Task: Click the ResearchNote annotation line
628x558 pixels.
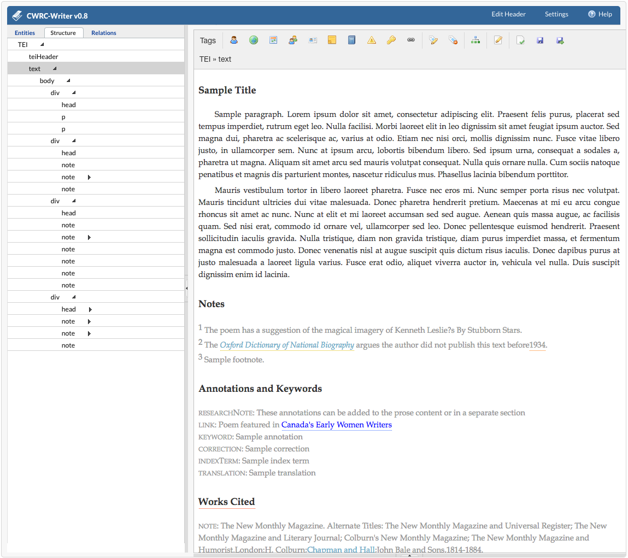Action: point(362,413)
